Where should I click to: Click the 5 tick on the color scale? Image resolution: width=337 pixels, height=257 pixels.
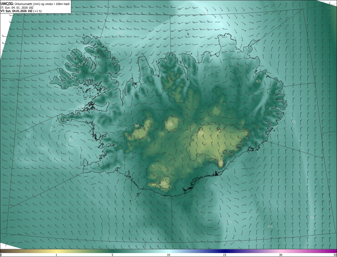tap(112, 255)
